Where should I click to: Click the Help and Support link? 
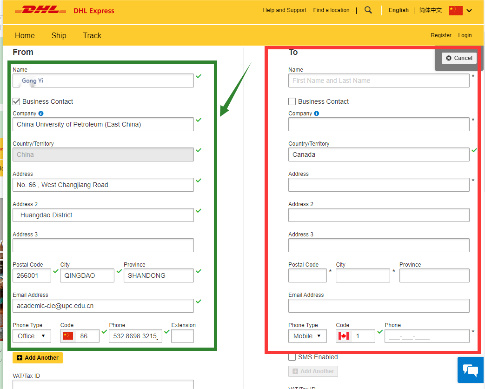[285, 10]
